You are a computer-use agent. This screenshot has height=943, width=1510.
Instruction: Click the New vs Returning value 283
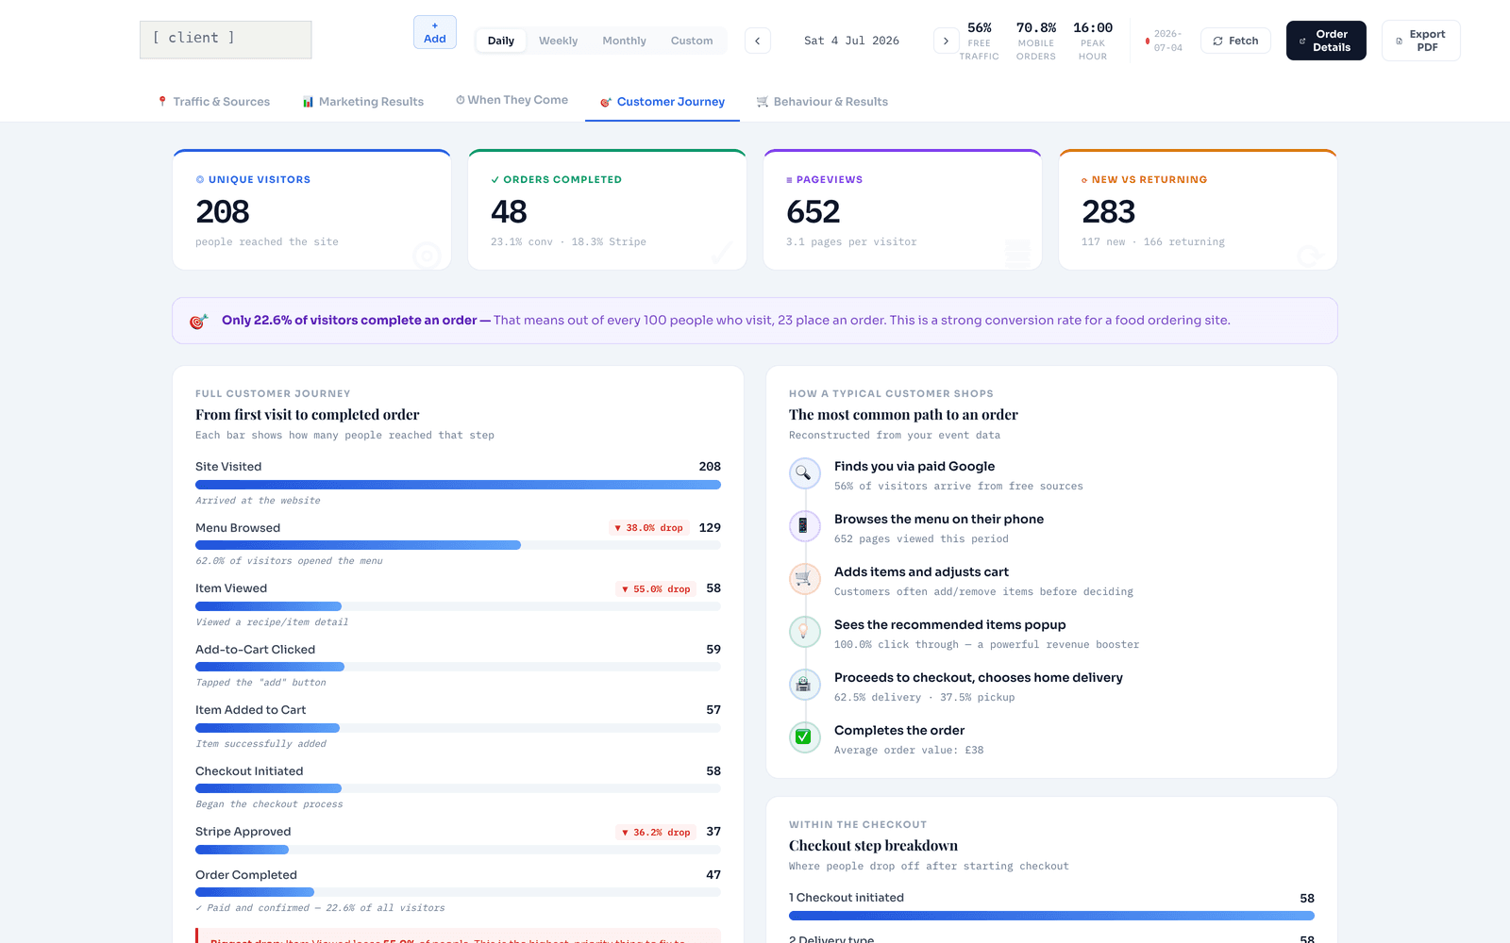pyautogui.click(x=1108, y=212)
